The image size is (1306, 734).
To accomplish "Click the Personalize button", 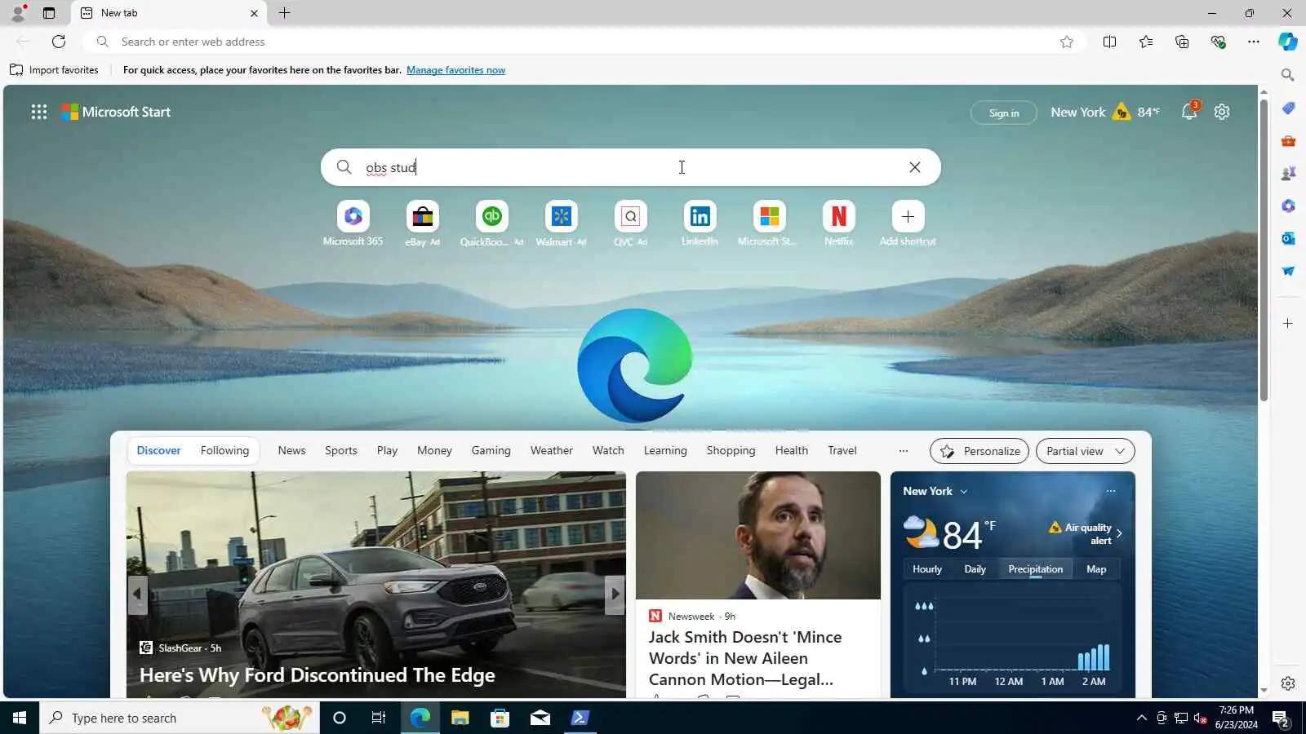I will (979, 451).
